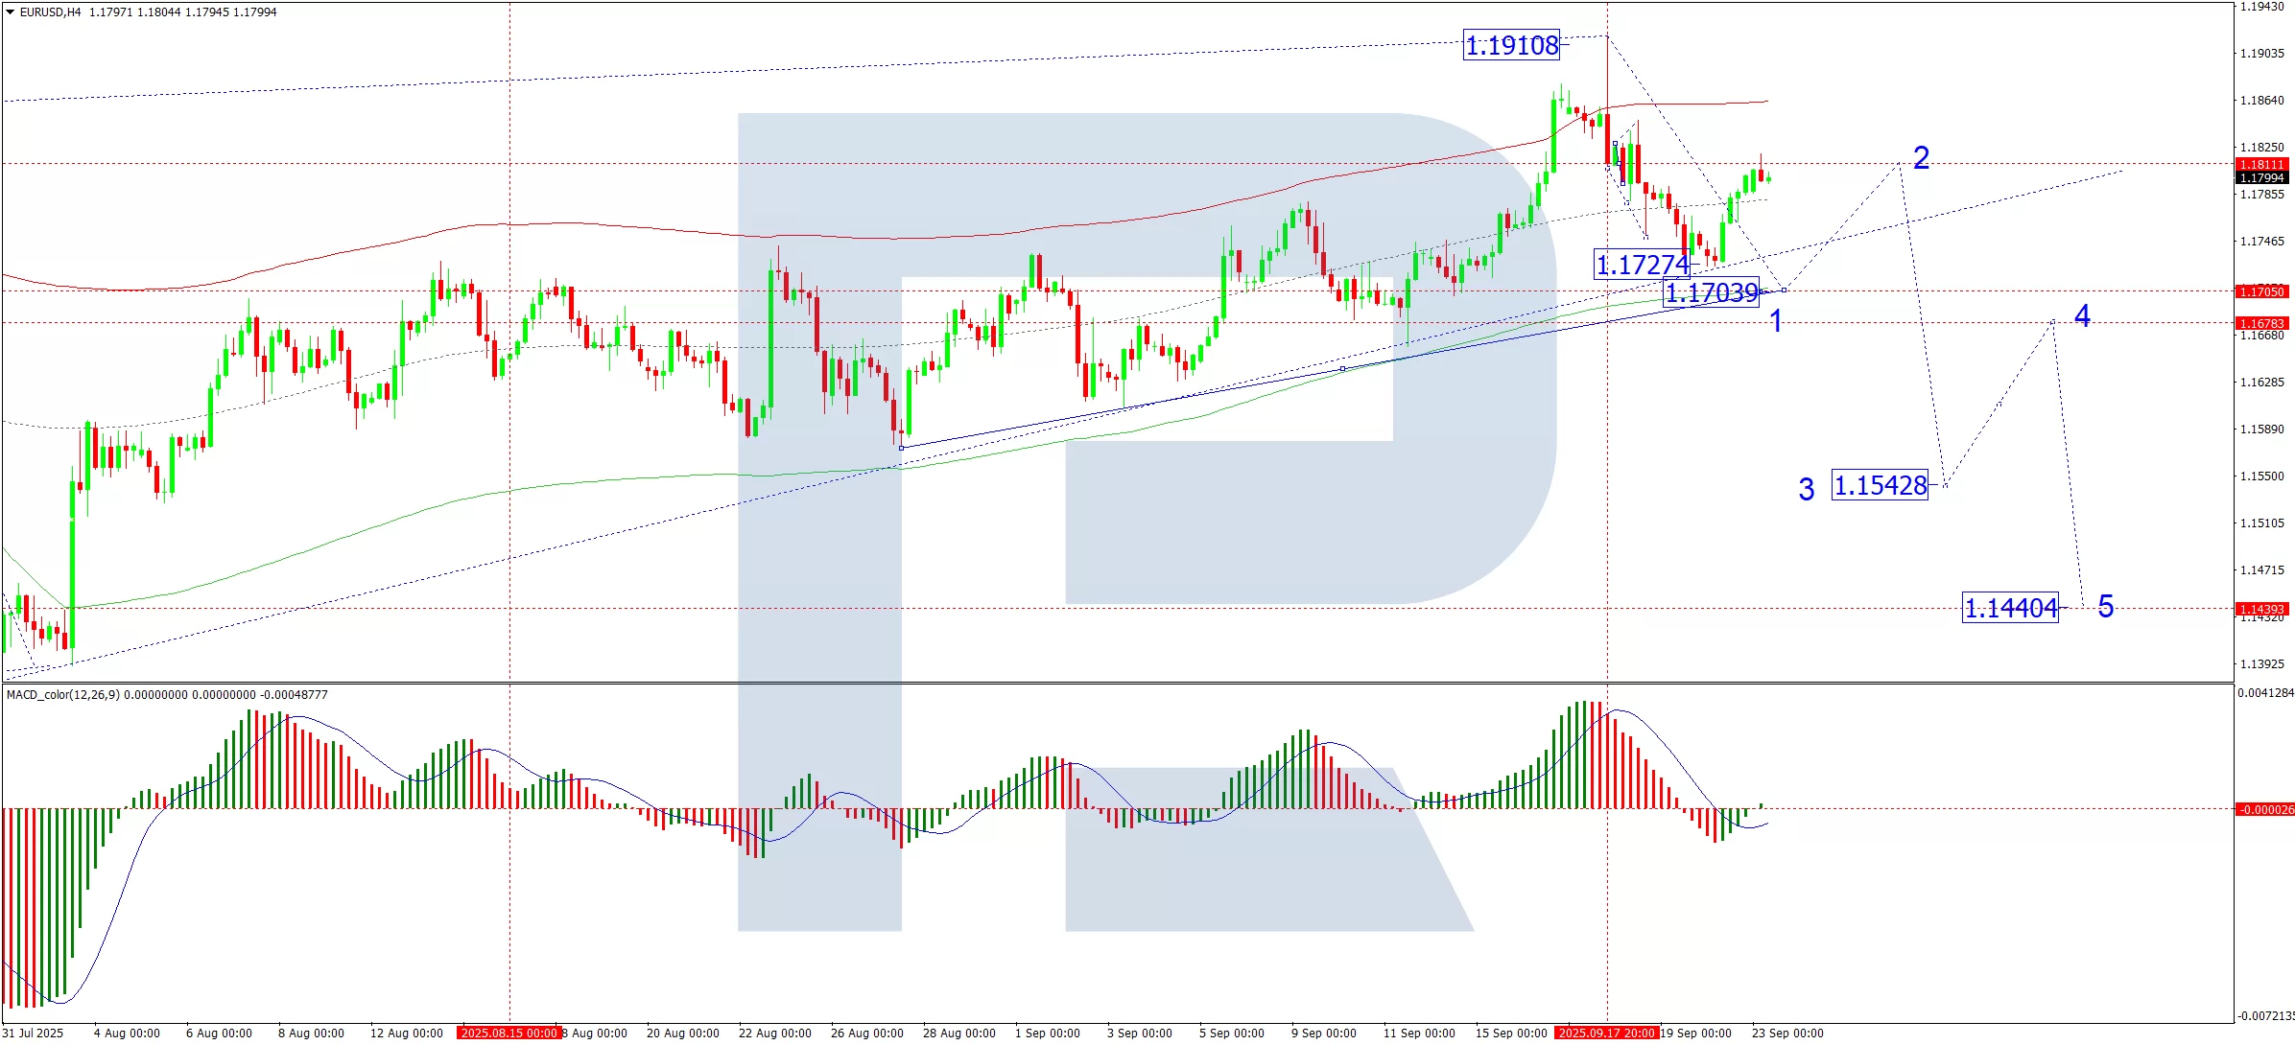Screen dimensions: 2295x1045
Task: Click red 1.18111 price axis tag
Action: point(2261,165)
